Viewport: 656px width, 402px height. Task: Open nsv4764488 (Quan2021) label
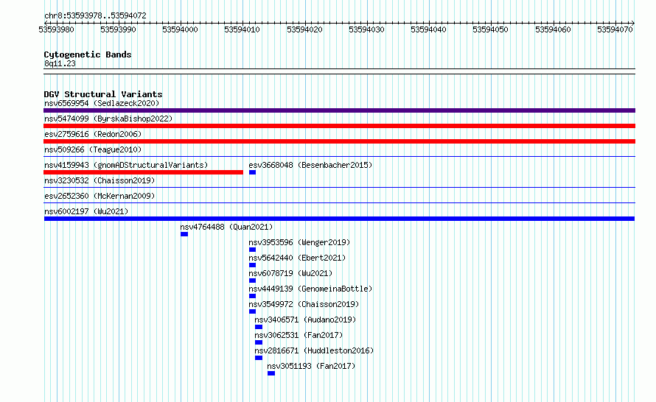point(226,227)
